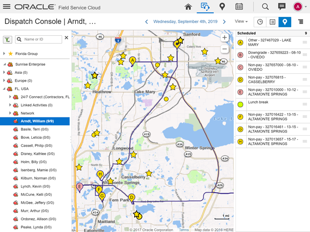This screenshot has width=310, height=232.
Task: Switch to Map view pin icon
Action: (x=285, y=22)
